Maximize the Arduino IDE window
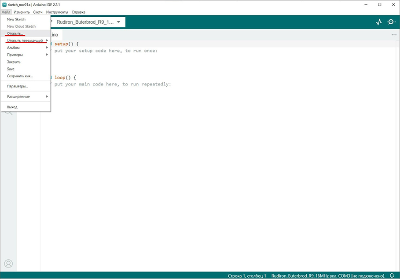The height and width of the screenshot is (279, 400). [x=380, y=4]
